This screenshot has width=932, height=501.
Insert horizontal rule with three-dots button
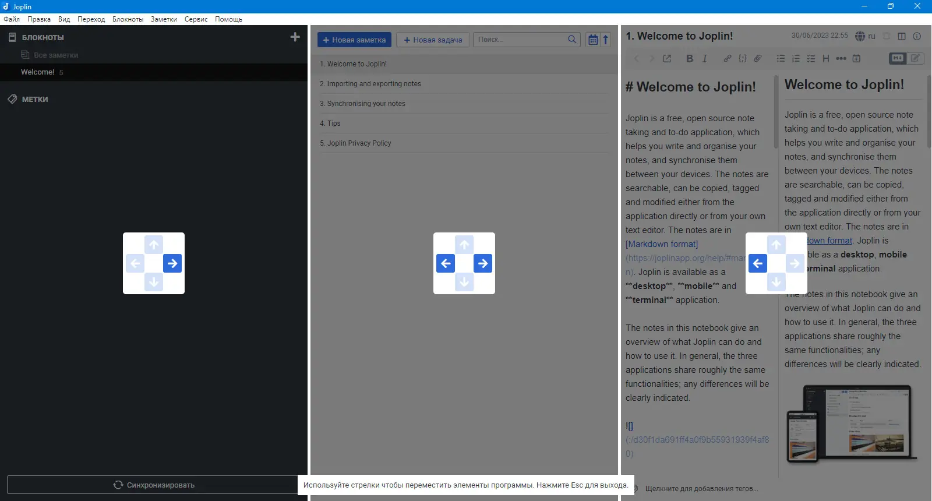[841, 58]
